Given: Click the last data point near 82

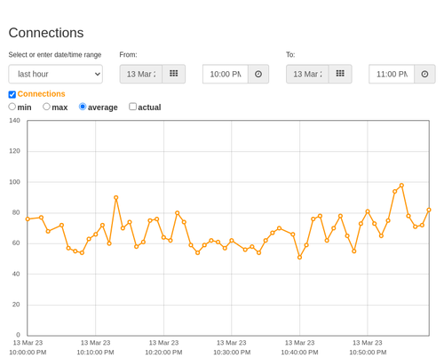Looking at the screenshot, I should [x=429, y=210].
